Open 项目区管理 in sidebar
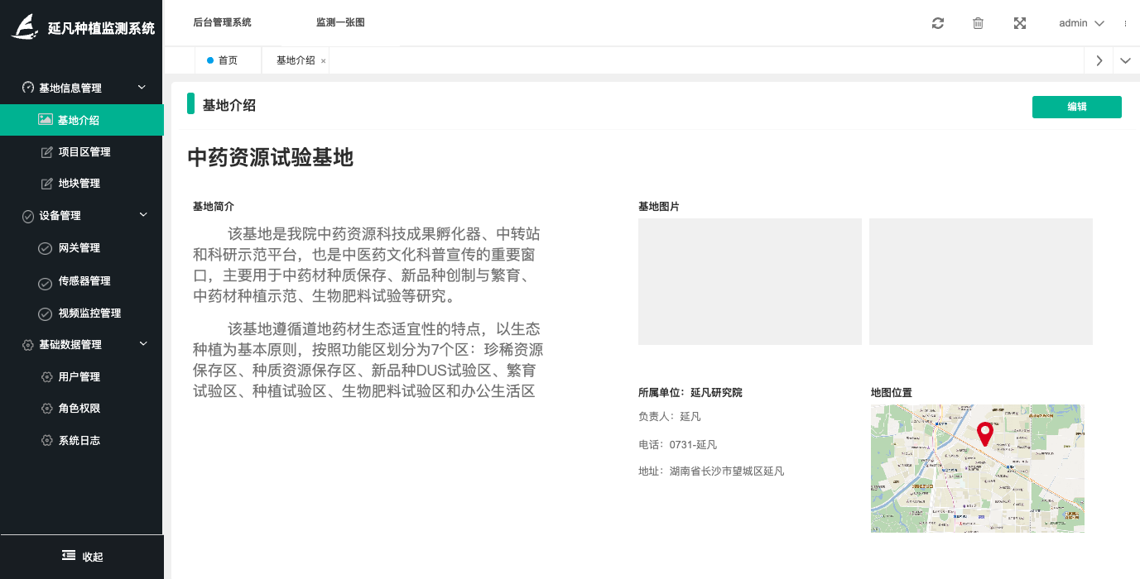 click(x=84, y=152)
